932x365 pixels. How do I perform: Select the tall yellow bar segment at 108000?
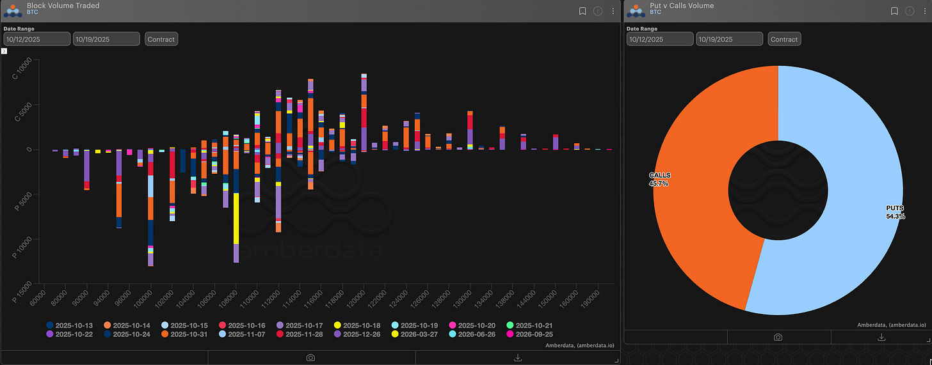[236, 219]
